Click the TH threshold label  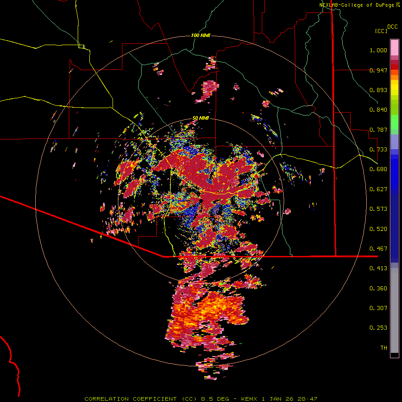pyautogui.click(x=384, y=348)
